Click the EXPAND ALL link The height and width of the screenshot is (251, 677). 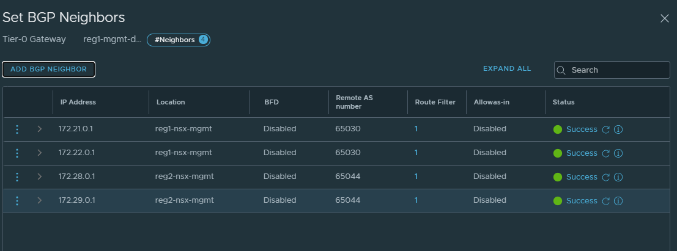[507, 68]
